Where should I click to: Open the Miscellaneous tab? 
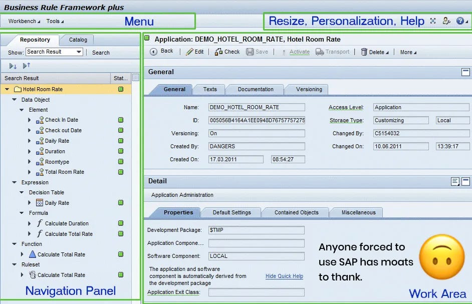point(359,212)
